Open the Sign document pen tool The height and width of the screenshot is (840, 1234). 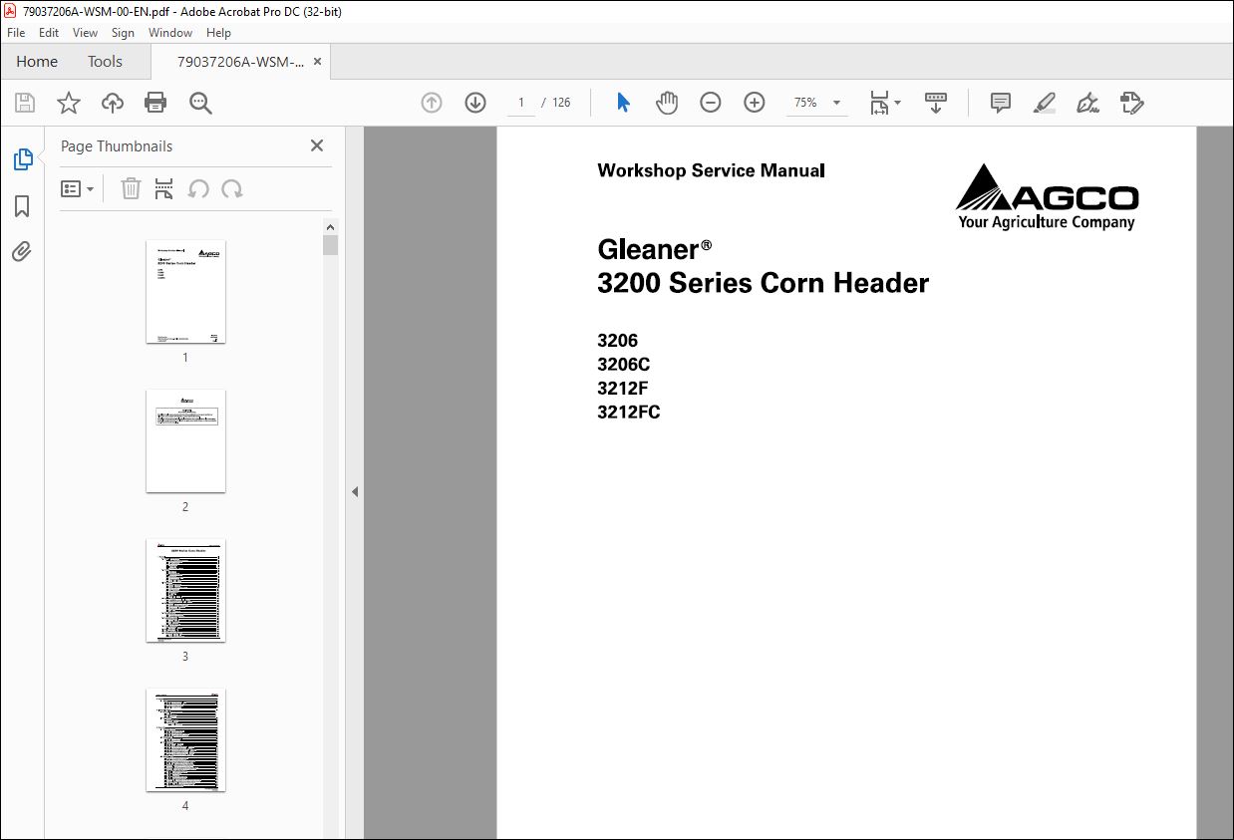pyautogui.click(x=1087, y=103)
